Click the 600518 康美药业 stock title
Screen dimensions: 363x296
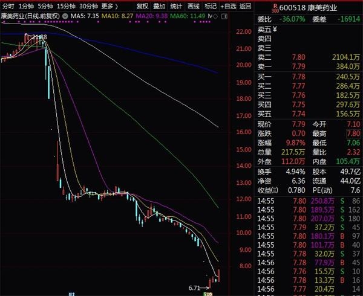click(308, 8)
